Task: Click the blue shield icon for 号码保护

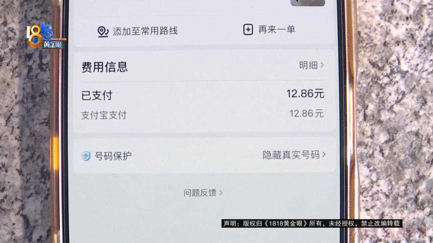Action: (x=86, y=156)
